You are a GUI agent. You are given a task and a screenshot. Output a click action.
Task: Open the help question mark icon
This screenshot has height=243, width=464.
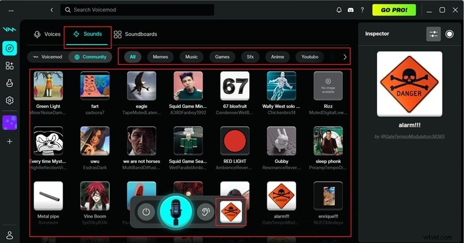click(x=362, y=10)
